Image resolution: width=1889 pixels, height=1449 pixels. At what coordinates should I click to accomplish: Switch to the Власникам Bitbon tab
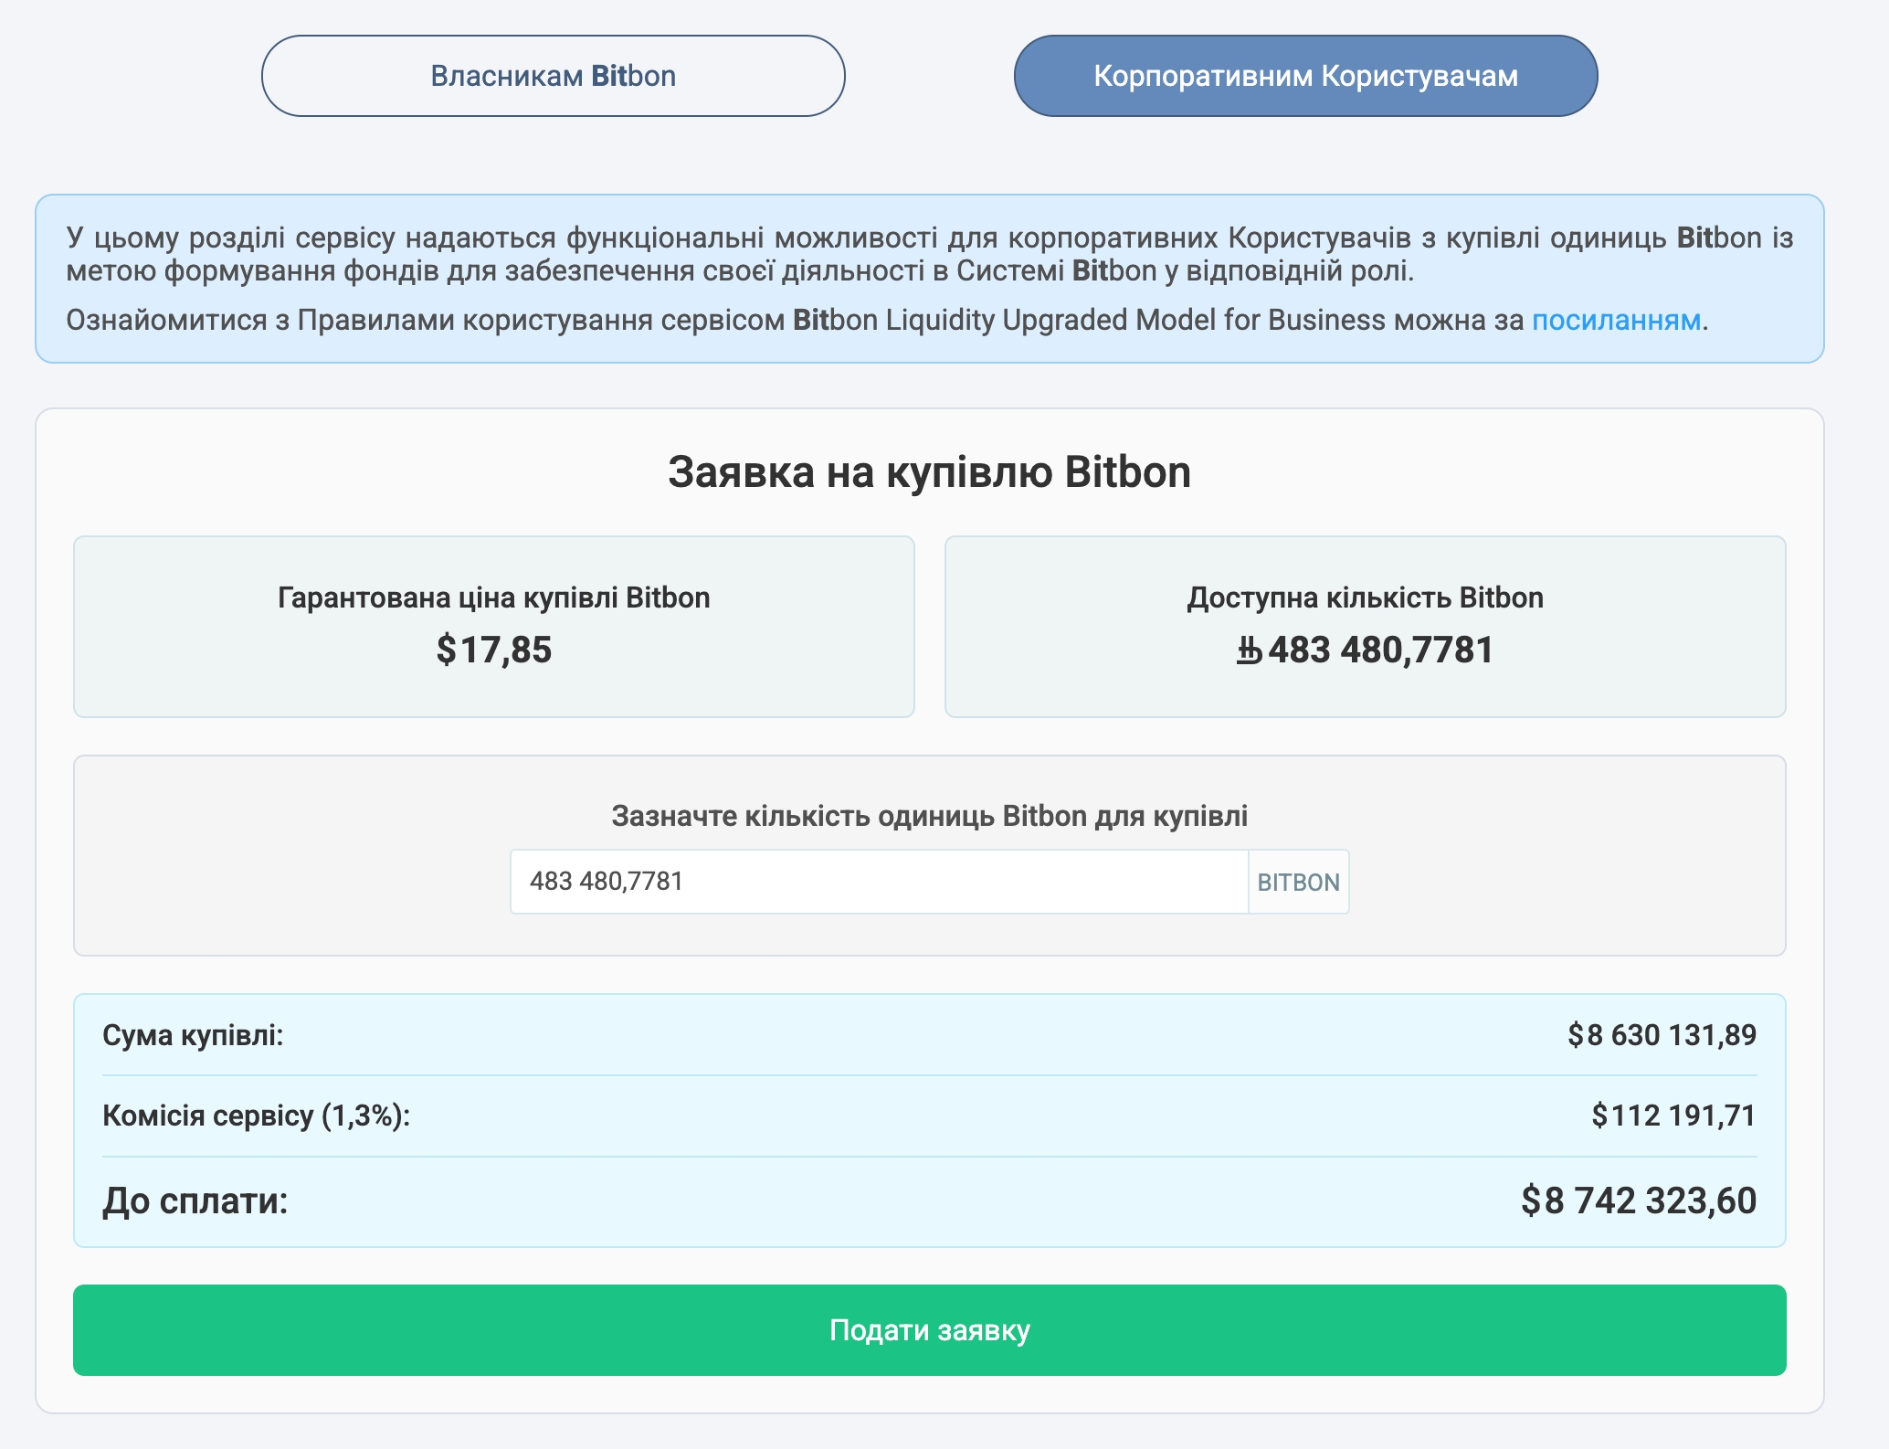pyautogui.click(x=553, y=76)
